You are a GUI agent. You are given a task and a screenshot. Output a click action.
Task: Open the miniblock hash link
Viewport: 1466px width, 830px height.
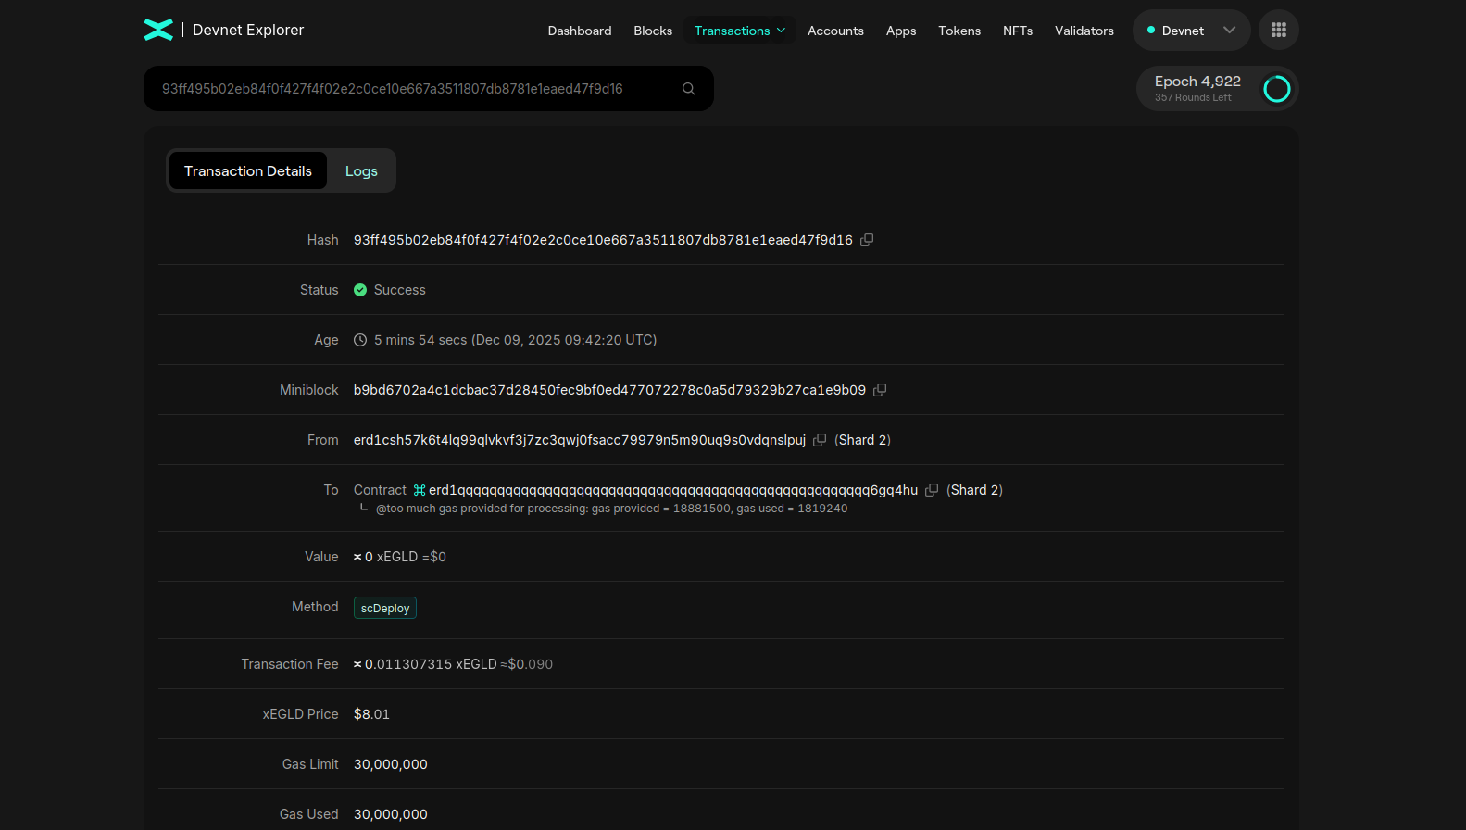click(x=609, y=390)
